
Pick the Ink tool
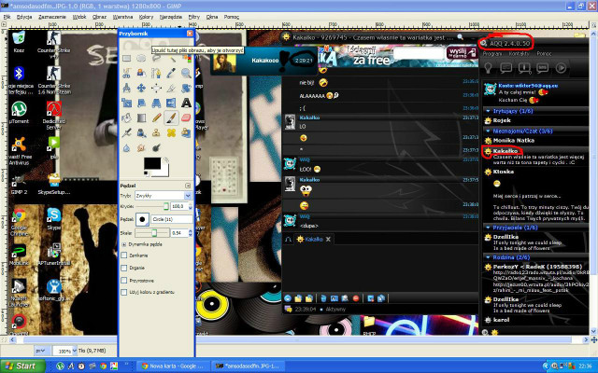pos(141,132)
